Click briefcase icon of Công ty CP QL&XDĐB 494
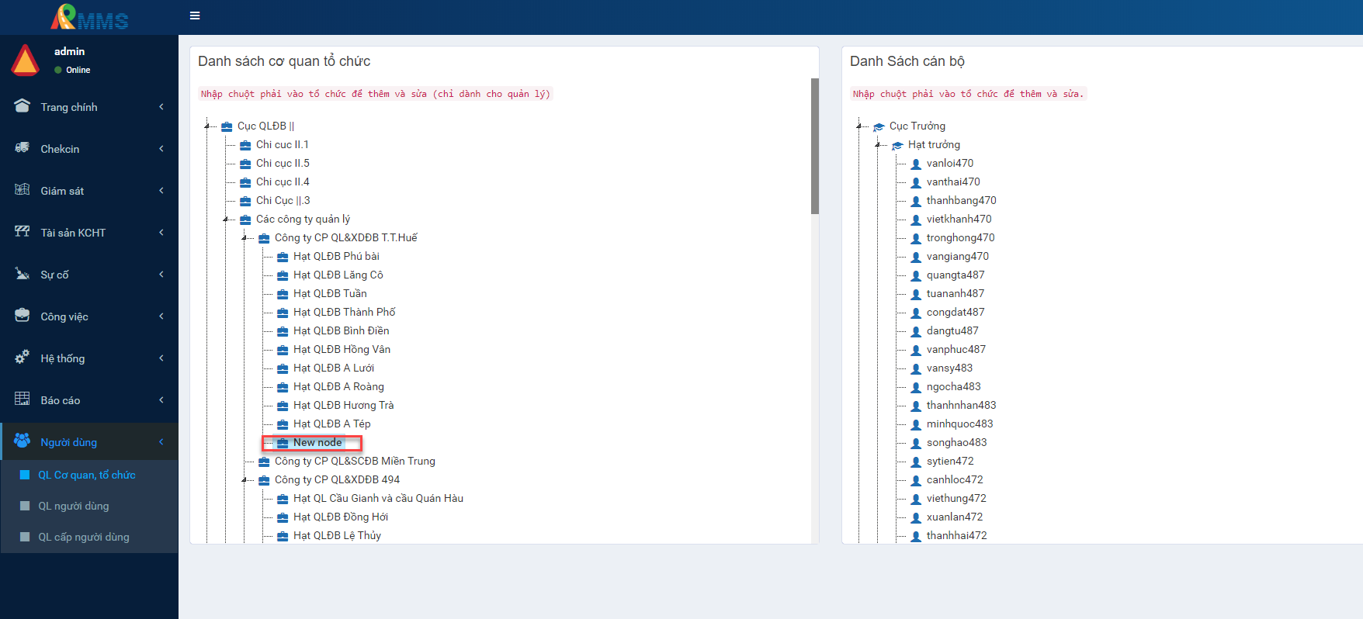 tap(264, 480)
